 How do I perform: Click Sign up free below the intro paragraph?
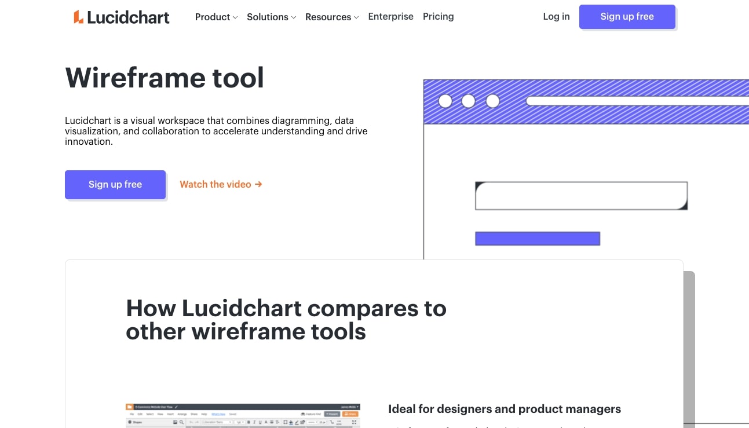tap(115, 185)
